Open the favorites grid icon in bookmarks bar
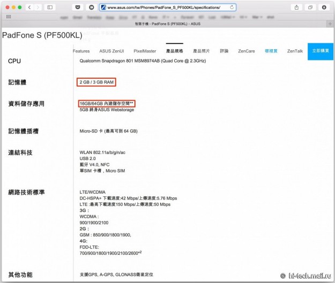The image size is (335, 283). (x=8, y=17)
